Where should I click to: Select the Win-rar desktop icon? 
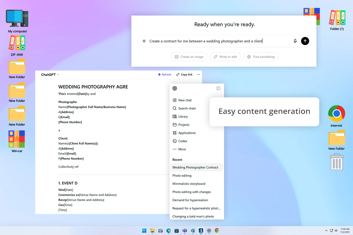(x=17, y=141)
